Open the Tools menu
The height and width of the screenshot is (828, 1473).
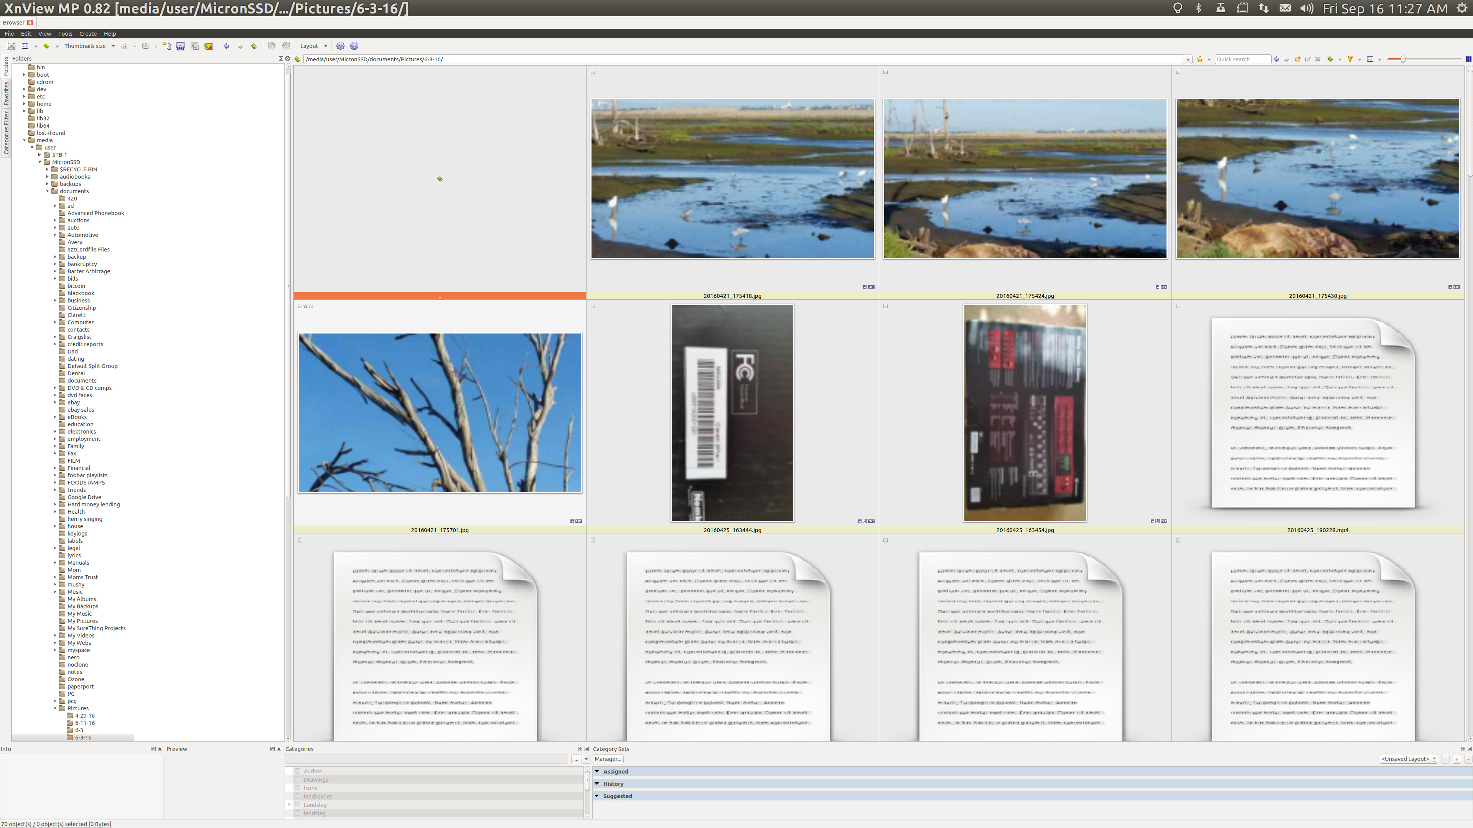(65, 34)
